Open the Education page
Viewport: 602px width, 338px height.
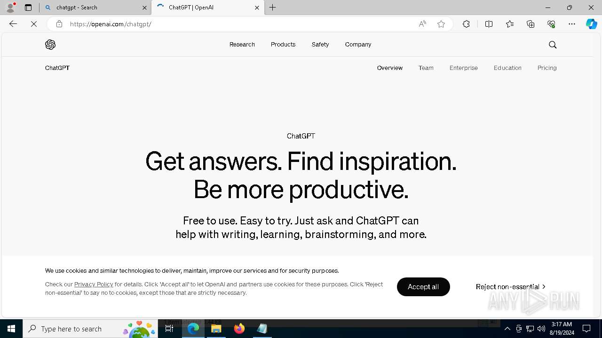507,68
